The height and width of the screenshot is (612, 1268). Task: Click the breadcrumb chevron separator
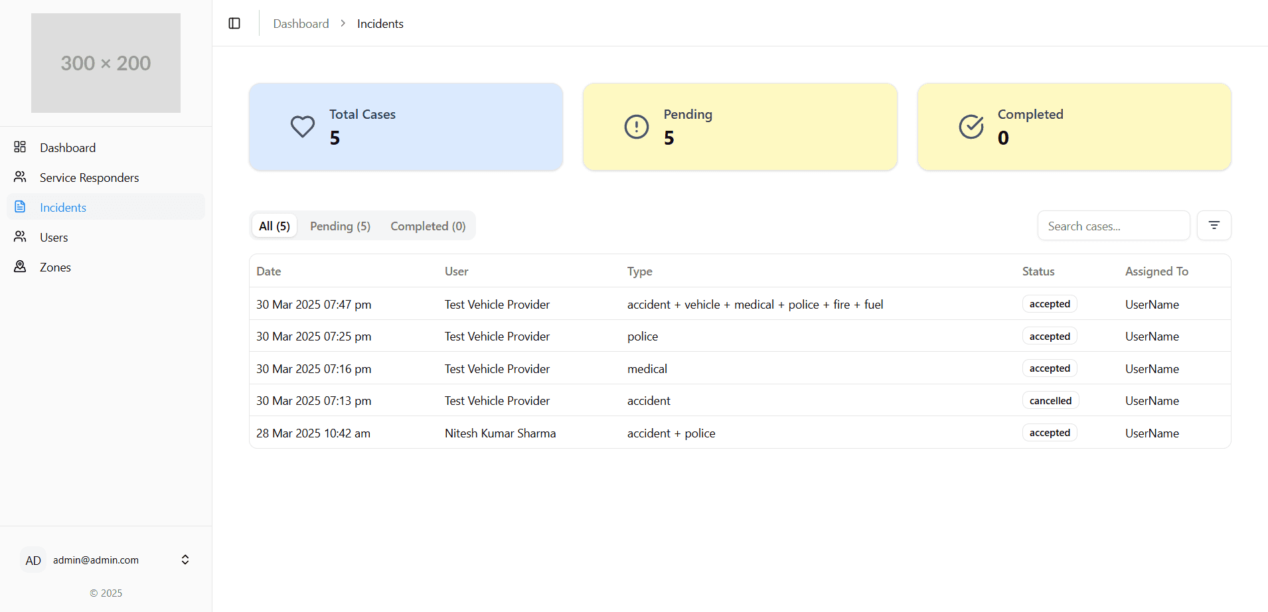pos(343,23)
